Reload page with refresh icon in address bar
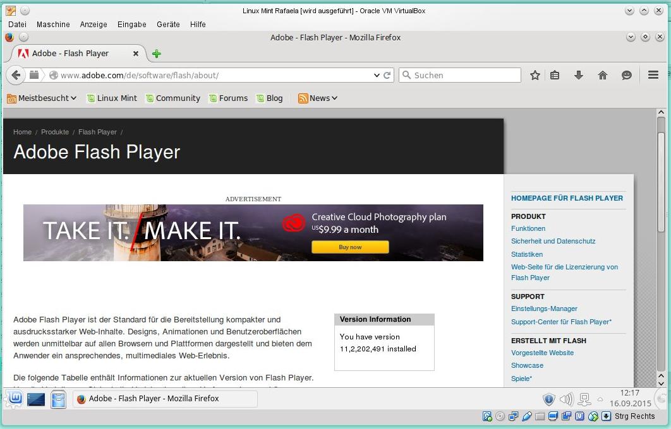 point(387,75)
